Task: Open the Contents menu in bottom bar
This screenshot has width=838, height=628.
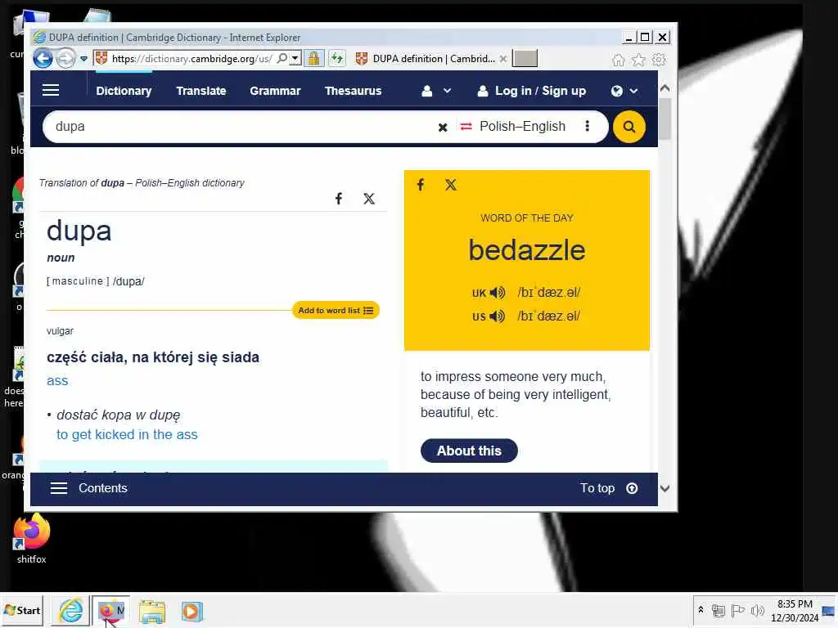Action: click(88, 488)
